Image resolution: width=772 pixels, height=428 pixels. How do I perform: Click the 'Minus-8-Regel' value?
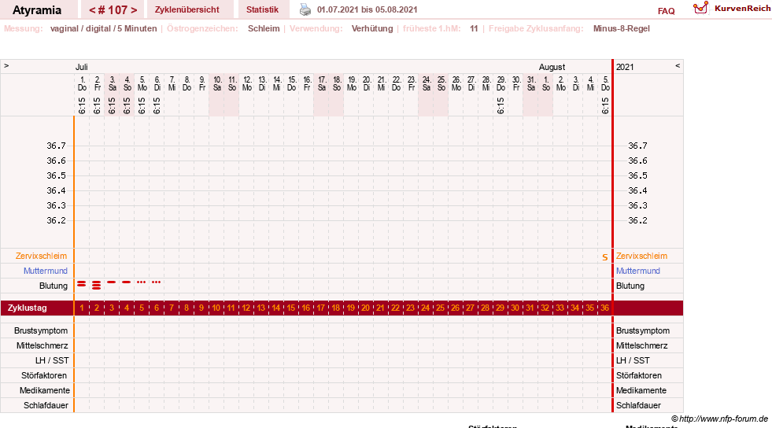tap(622, 28)
